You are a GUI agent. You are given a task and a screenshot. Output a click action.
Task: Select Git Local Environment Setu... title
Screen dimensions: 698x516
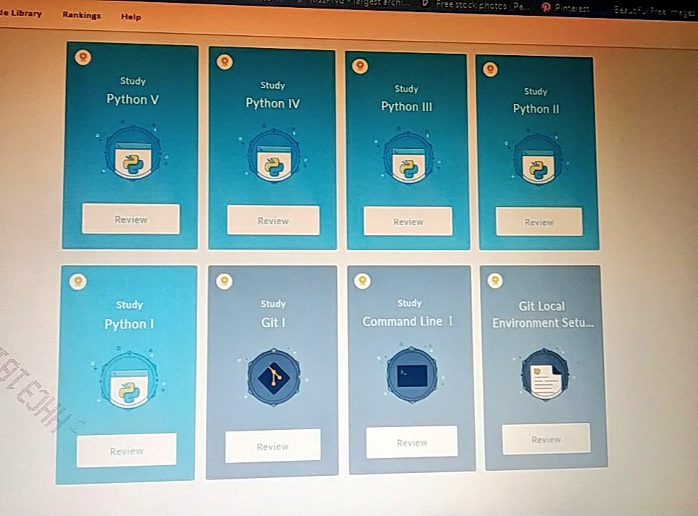(542, 315)
